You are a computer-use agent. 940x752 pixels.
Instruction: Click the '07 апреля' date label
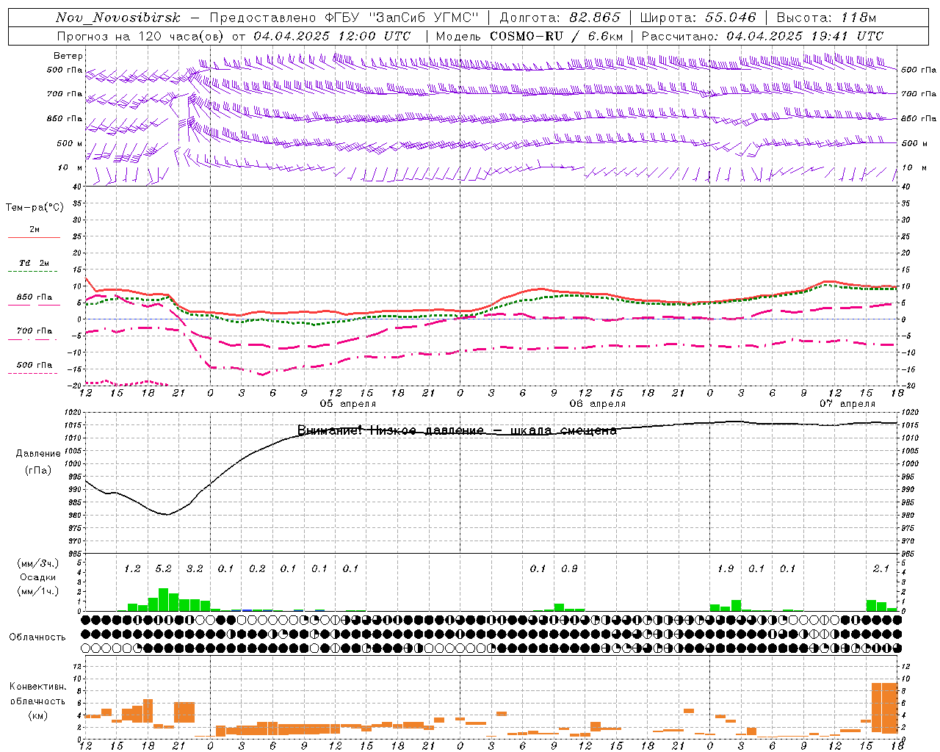pyautogui.click(x=847, y=404)
